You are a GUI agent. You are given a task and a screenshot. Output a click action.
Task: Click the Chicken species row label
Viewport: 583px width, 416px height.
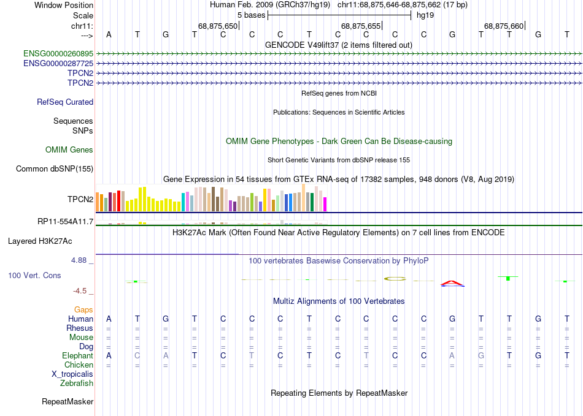click(x=79, y=365)
